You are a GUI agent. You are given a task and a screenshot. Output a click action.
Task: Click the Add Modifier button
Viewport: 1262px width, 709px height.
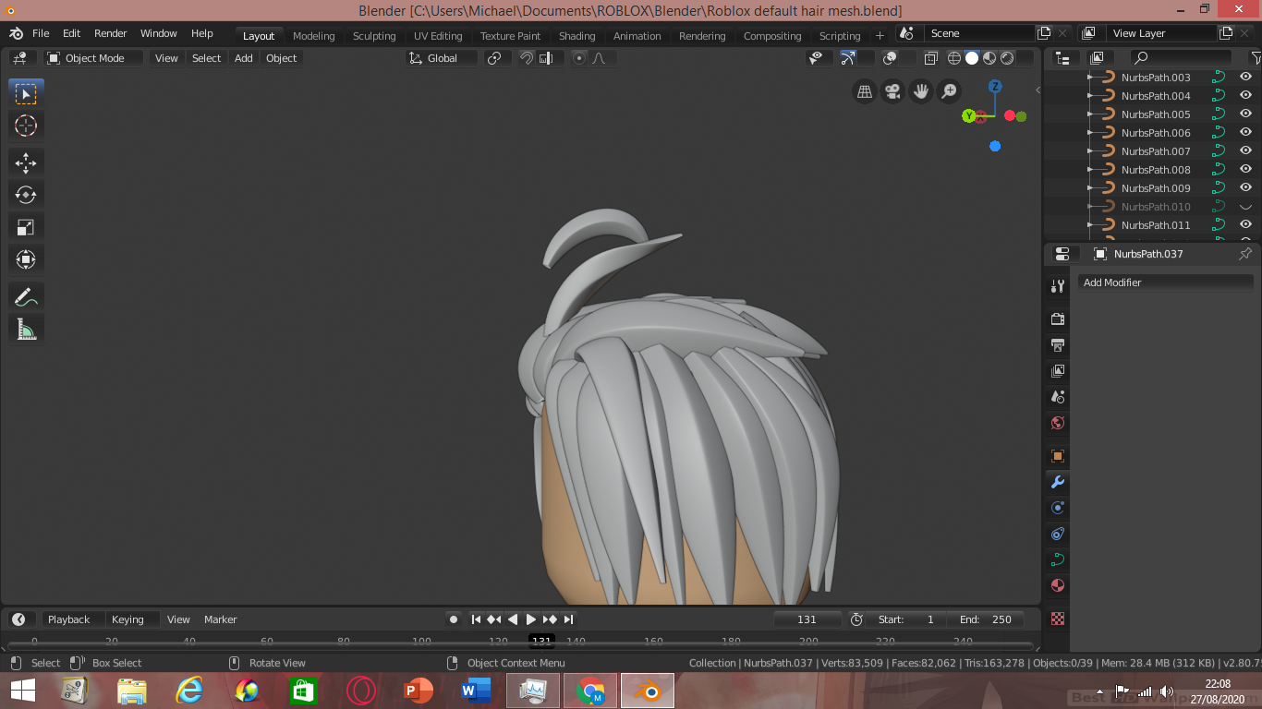click(1164, 282)
